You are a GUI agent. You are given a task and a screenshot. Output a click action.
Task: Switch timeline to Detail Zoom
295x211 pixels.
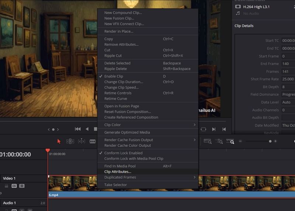tap(219, 141)
